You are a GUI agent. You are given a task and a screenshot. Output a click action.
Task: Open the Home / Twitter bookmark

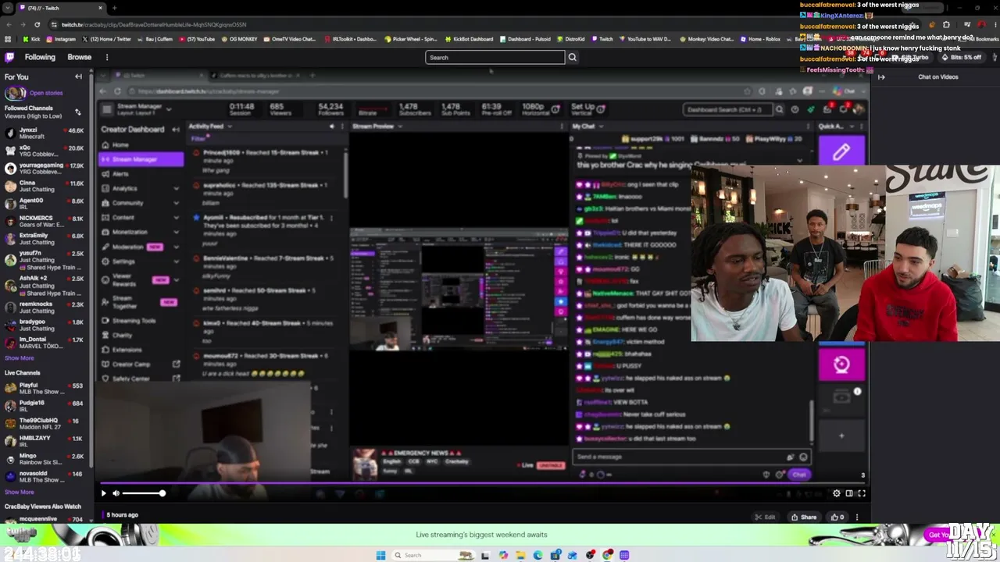coord(106,39)
